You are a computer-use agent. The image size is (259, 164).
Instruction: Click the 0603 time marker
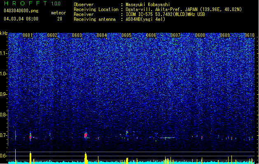77,35
